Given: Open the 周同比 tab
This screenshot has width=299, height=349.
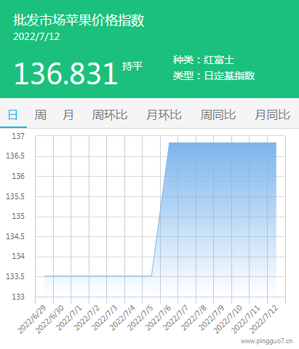Looking at the screenshot, I should point(218,115).
